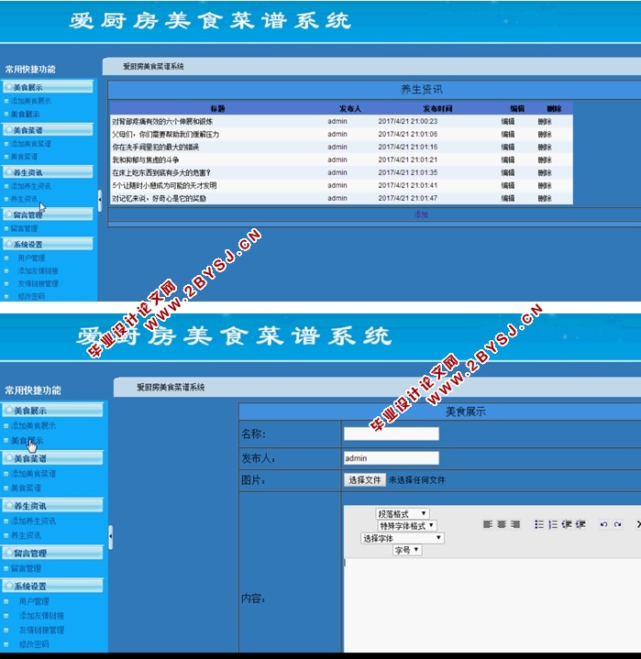This screenshot has width=641, height=659.
Task: Expand 美食菜谱 section header in lower sidebar
Action: click(x=52, y=458)
